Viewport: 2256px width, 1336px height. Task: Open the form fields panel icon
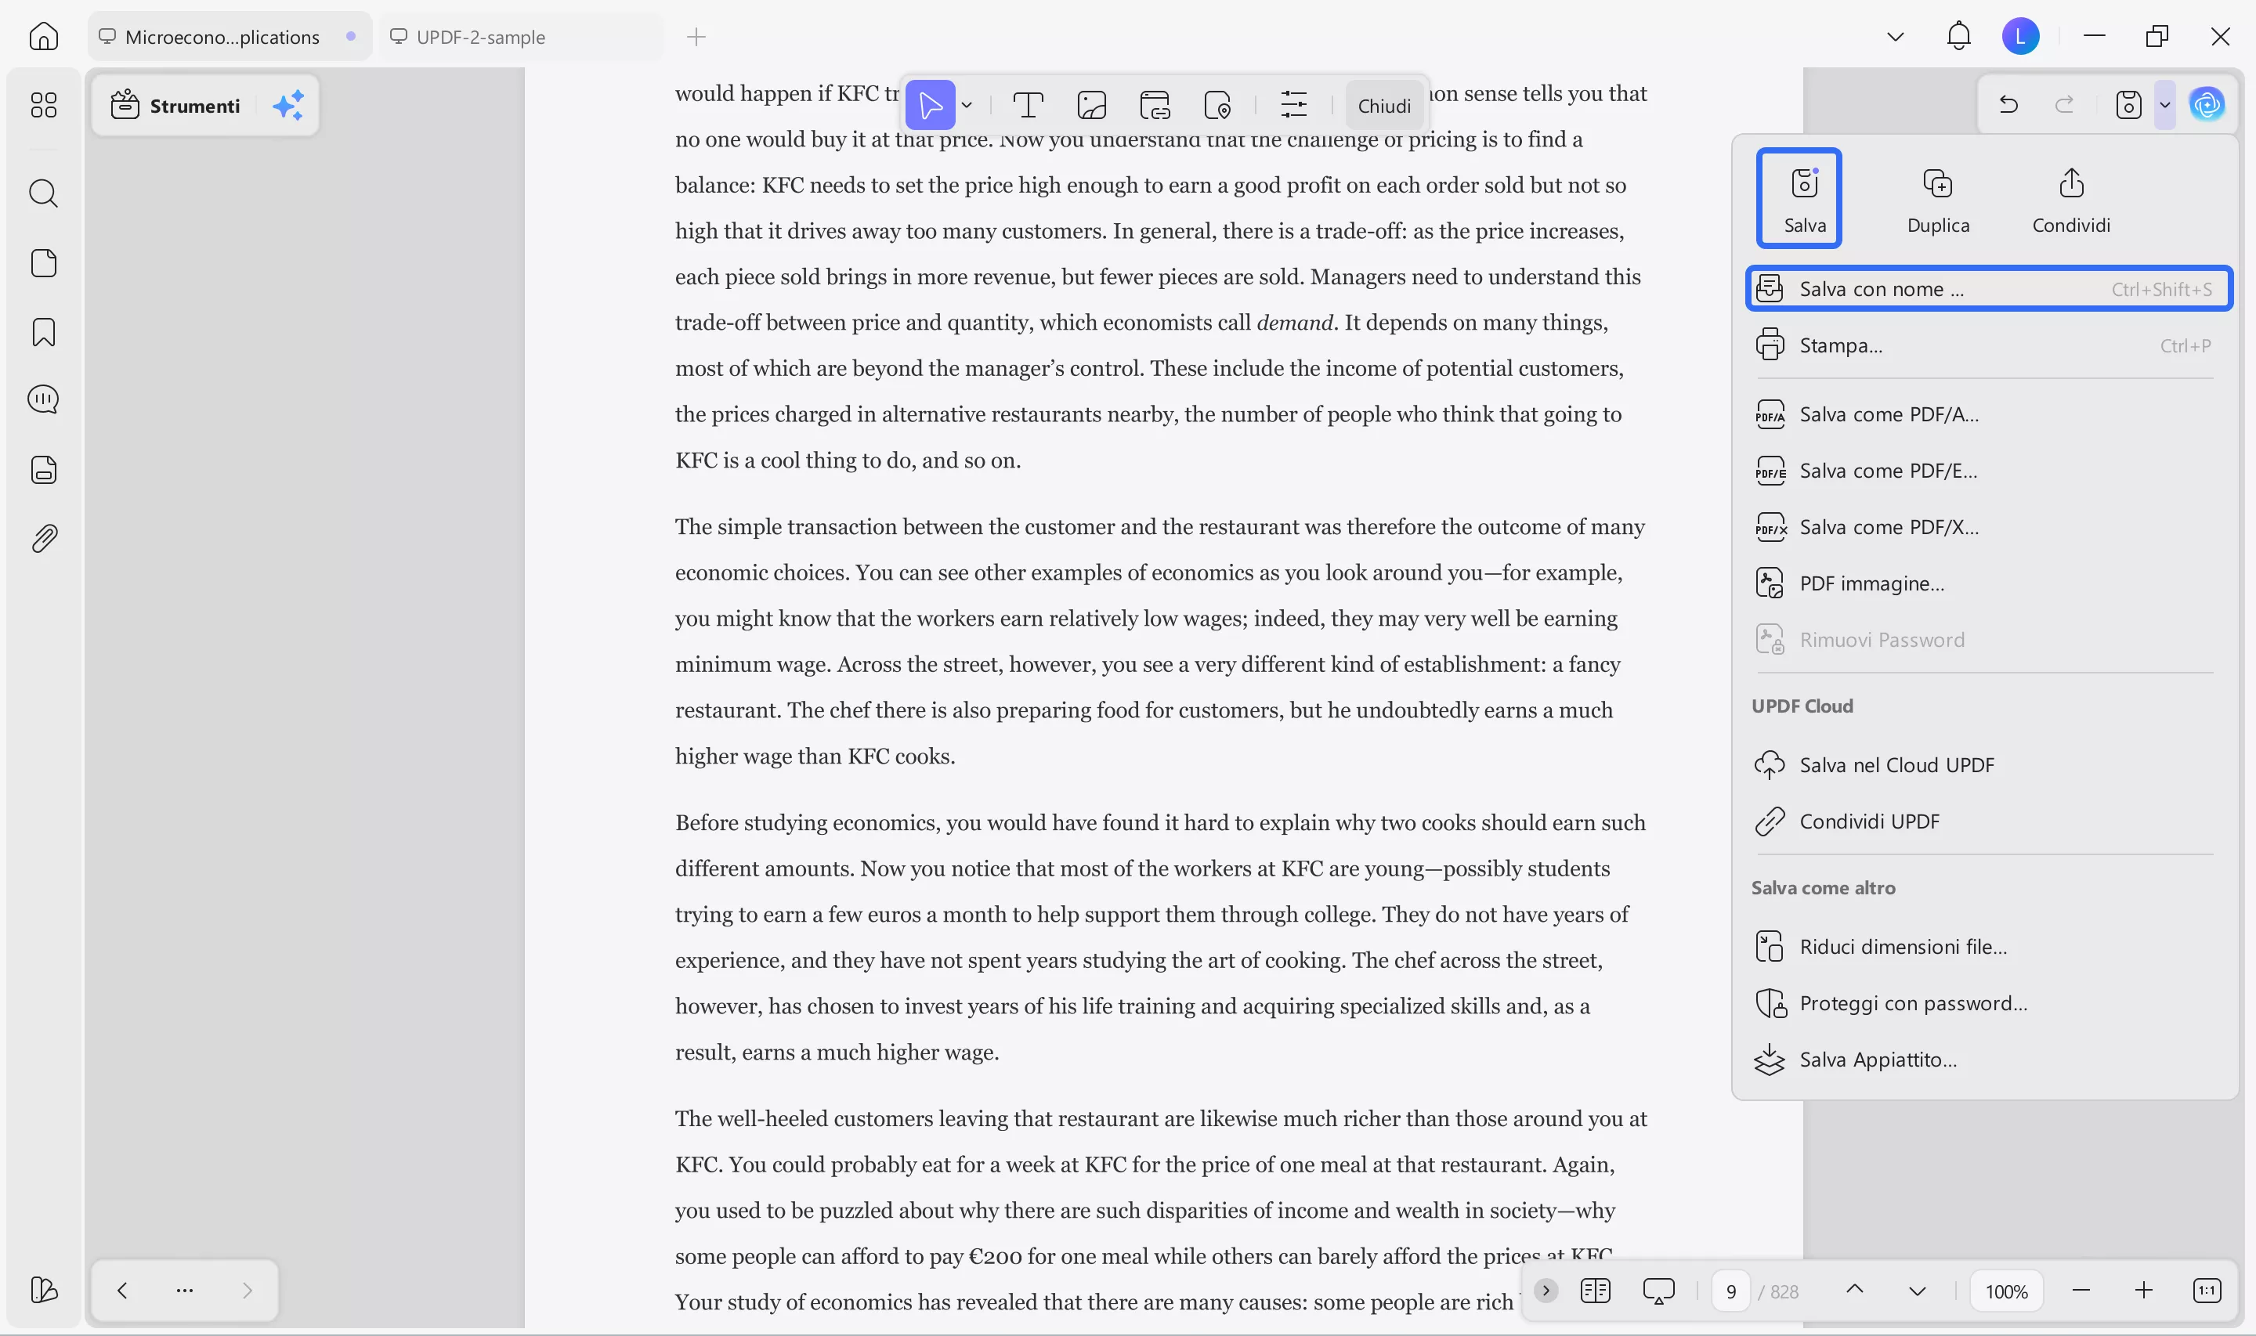43,470
